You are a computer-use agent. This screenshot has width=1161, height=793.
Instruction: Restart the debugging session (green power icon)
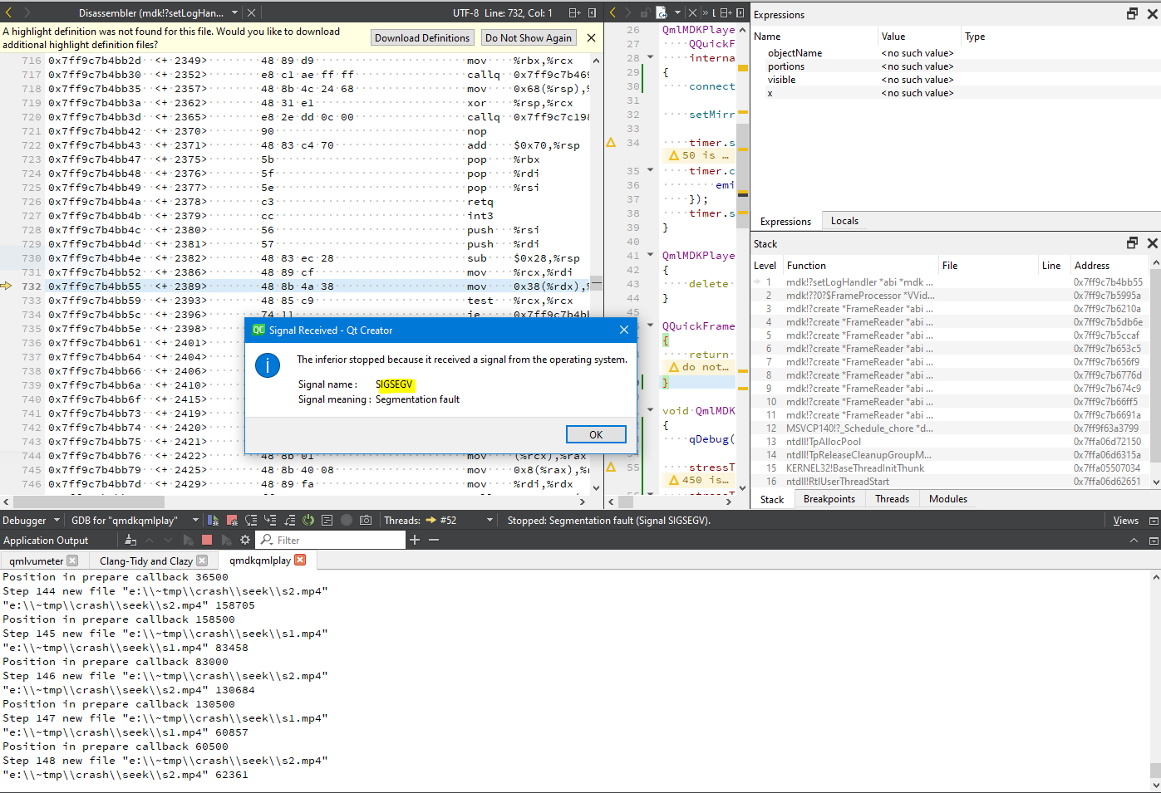tap(308, 520)
